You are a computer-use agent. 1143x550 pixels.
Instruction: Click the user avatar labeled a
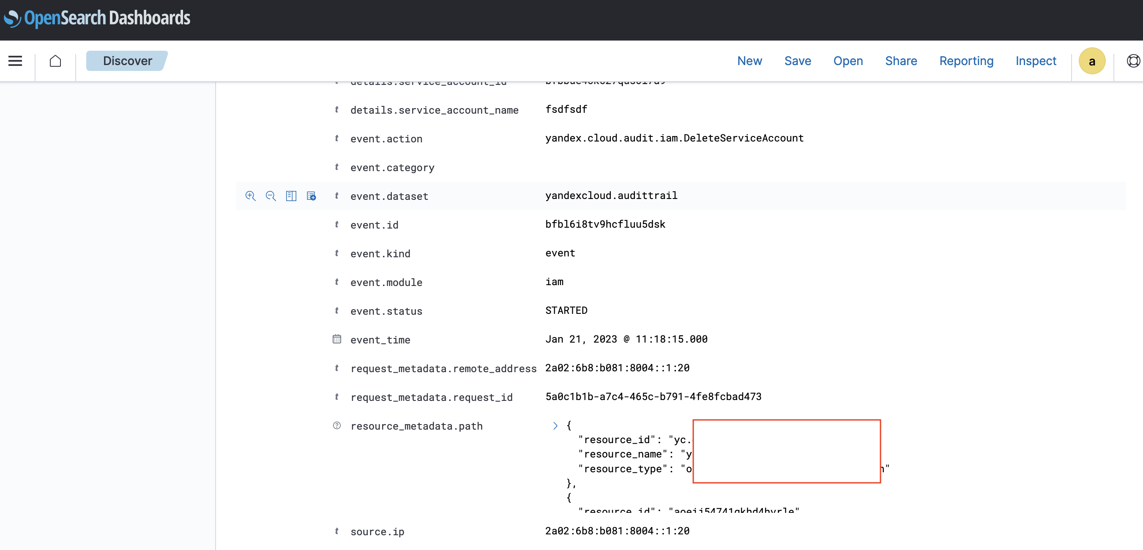pyautogui.click(x=1092, y=61)
